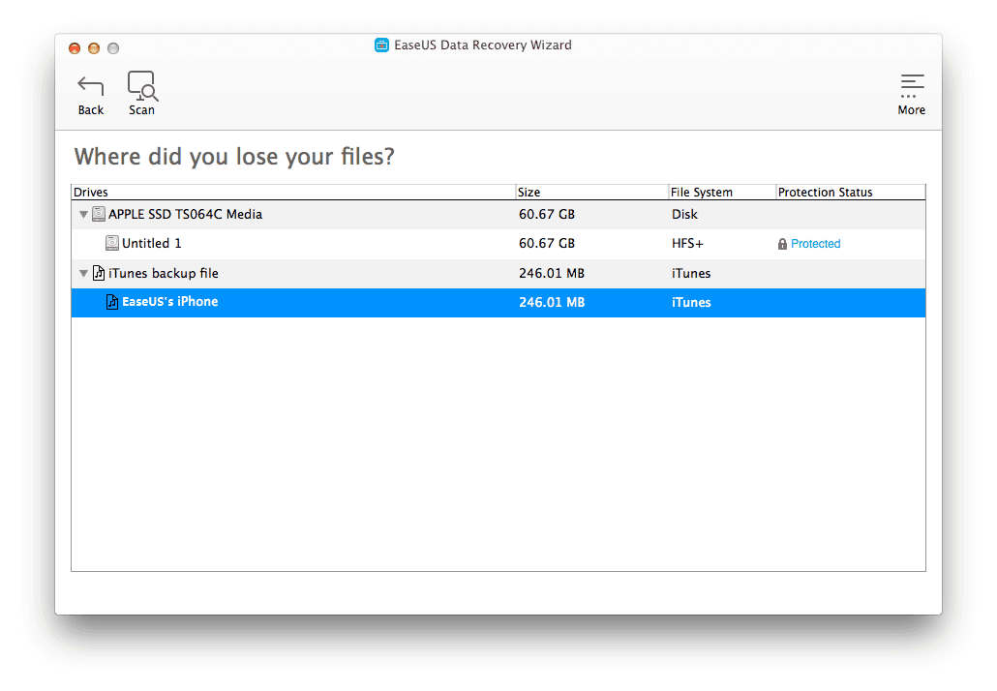This screenshot has height=691, width=997.
Task: Click the HFS+ file system cell
Action: pos(687,244)
